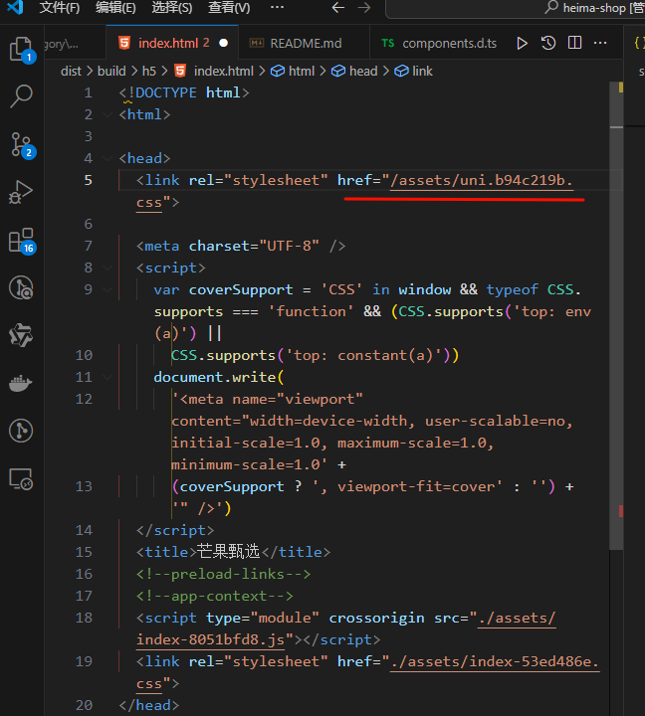Collapse the var coverSupport fold on line 9
This screenshot has height=716, width=645.
pos(107,289)
